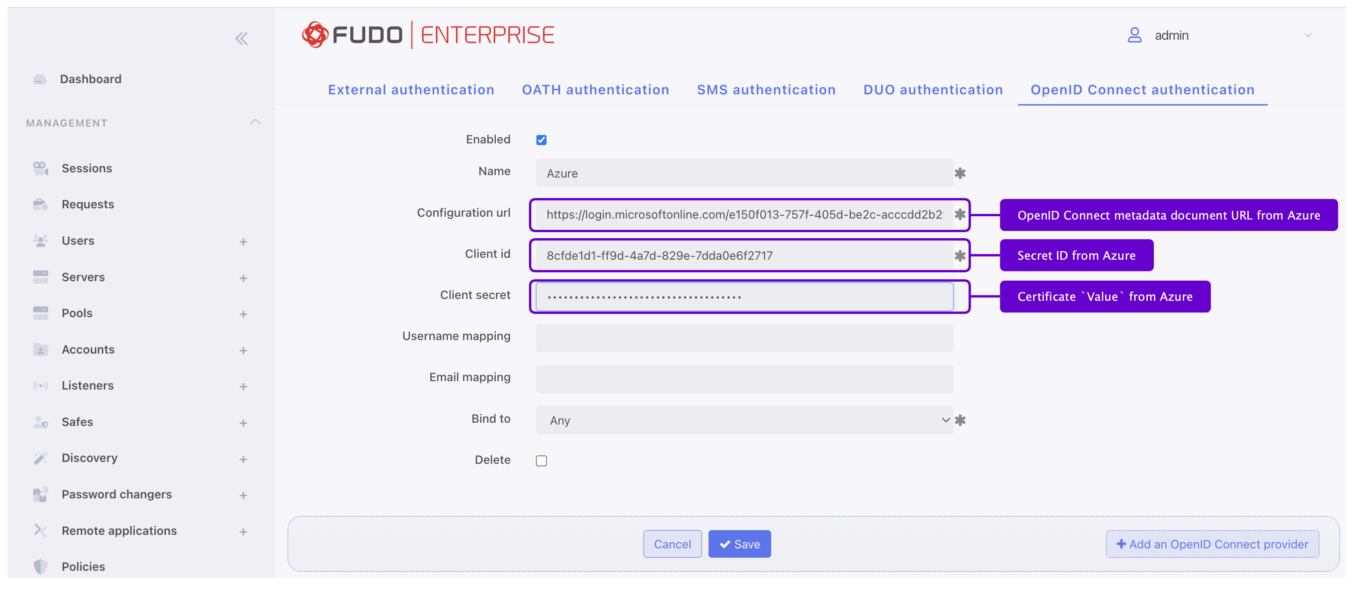Tick the Delete checkbox

[542, 461]
